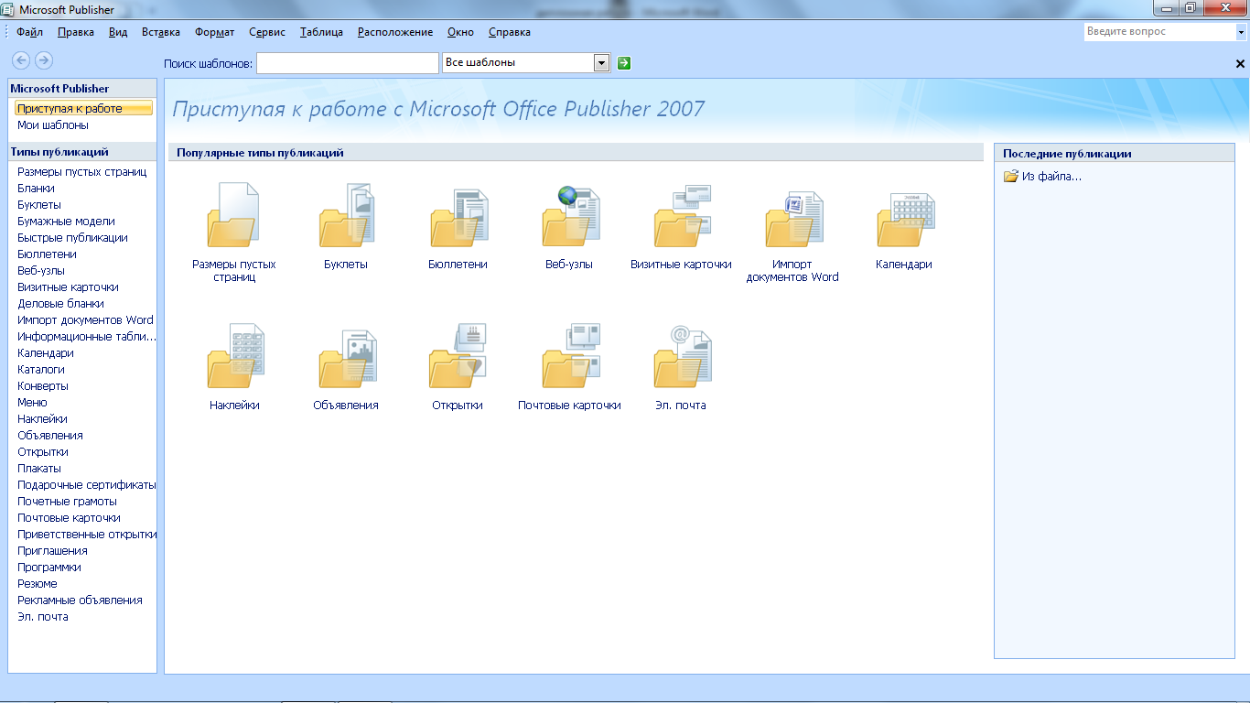Viewport: 1250px width, 703px height.
Task: Open the Формат menu
Action: click(x=215, y=32)
